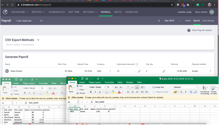This screenshot has height=125, width=219.
Task: Expand the CSV Export Methods section
Action: [38, 40]
